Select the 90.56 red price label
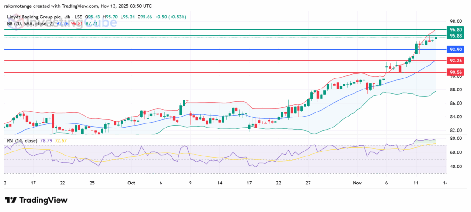471x212 pixels. tap(455, 73)
